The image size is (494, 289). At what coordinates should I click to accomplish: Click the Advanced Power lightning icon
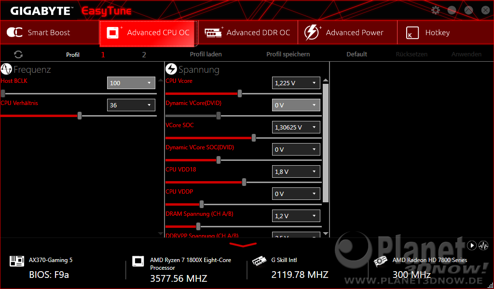(x=312, y=32)
